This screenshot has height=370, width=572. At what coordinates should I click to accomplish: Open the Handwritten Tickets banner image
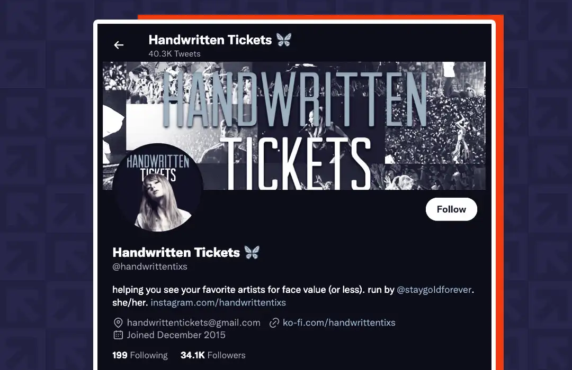[x=294, y=126]
